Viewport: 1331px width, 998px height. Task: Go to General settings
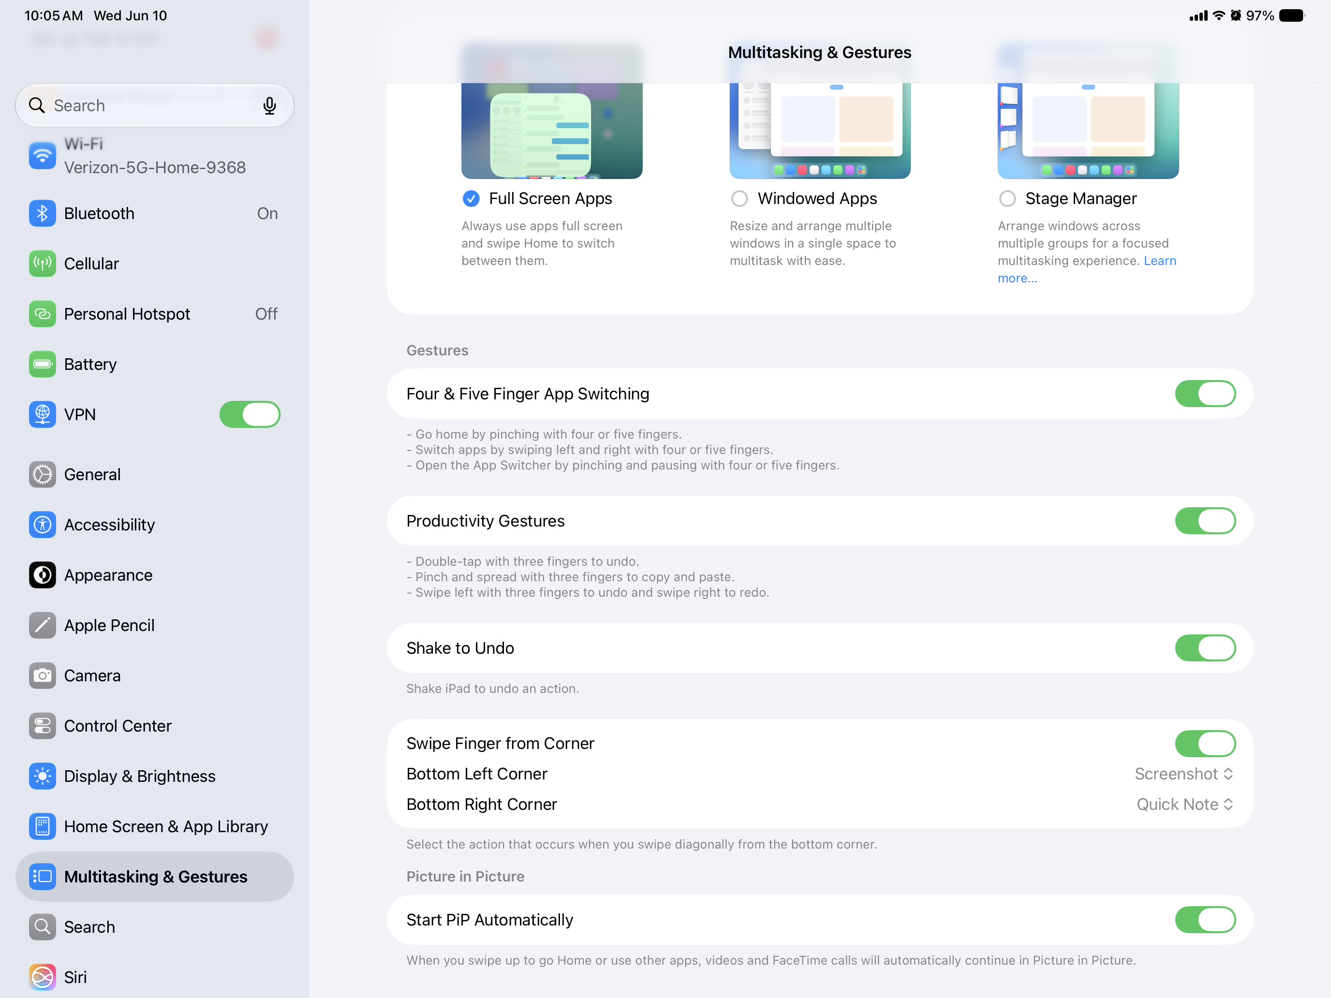click(x=155, y=475)
